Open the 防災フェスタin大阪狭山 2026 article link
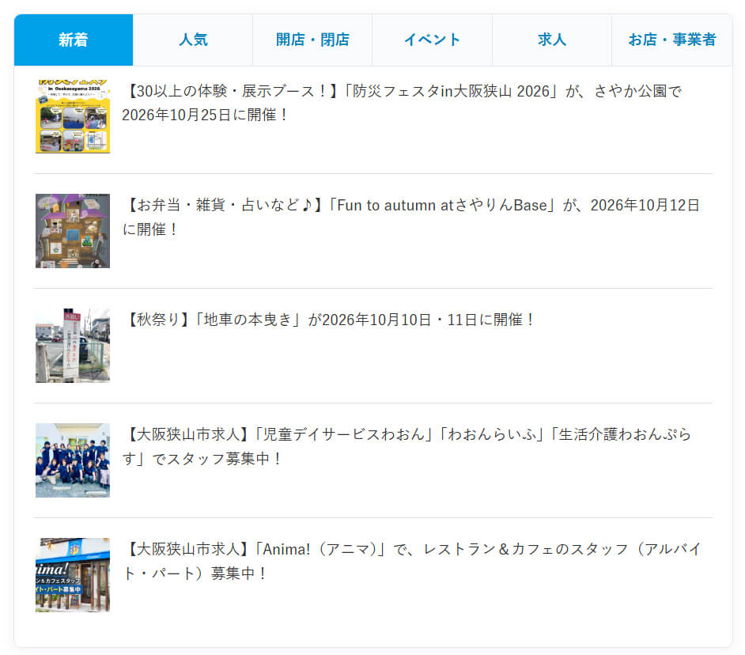The width and height of the screenshot is (745, 655). (402, 103)
